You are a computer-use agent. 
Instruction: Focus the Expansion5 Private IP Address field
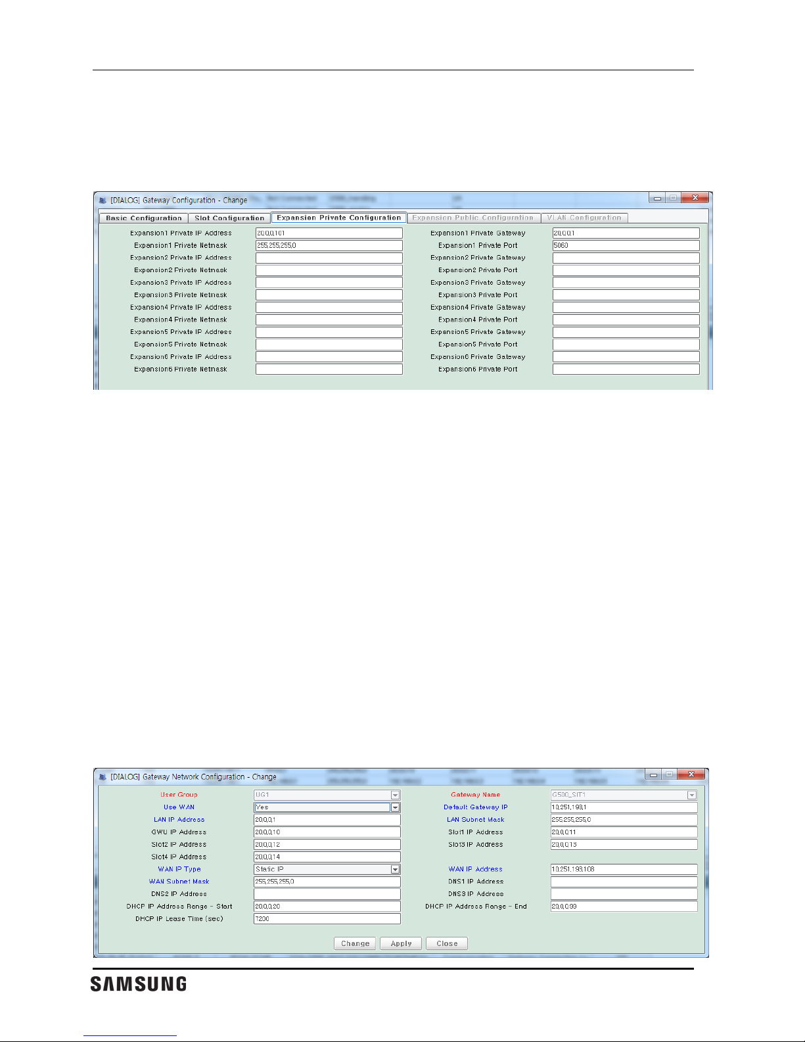pyautogui.click(x=329, y=333)
